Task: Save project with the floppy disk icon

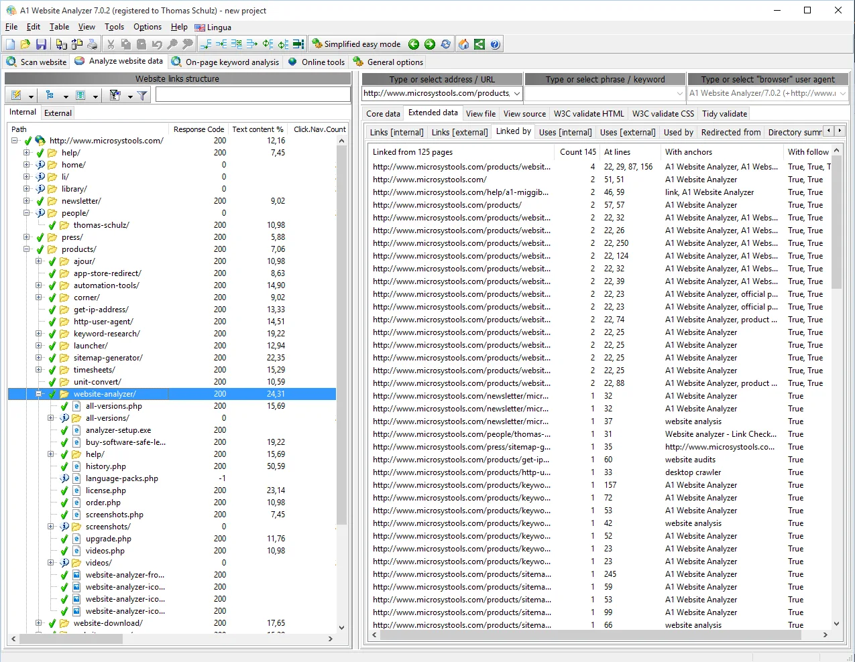Action: click(x=42, y=44)
